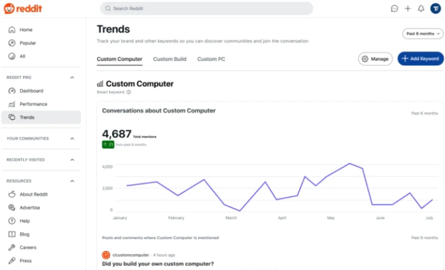This screenshot has width=445, height=270.
Task: Collapse the Resources section
Action: tap(72, 181)
